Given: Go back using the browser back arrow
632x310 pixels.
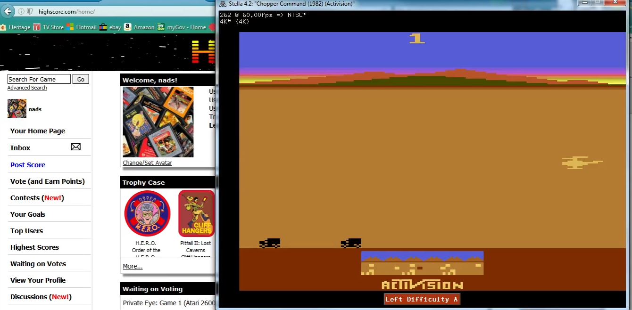Looking at the screenshot, I should pyautogui.click(x=8, y=11).
